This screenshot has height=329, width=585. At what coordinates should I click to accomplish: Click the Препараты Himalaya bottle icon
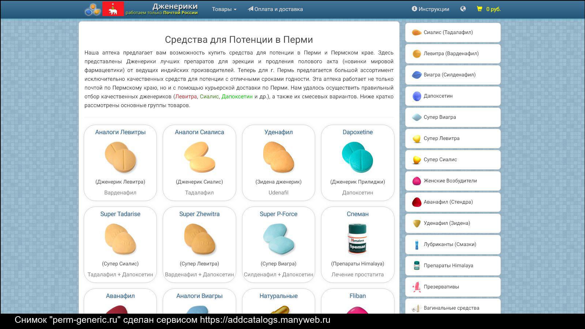point(416,265)
